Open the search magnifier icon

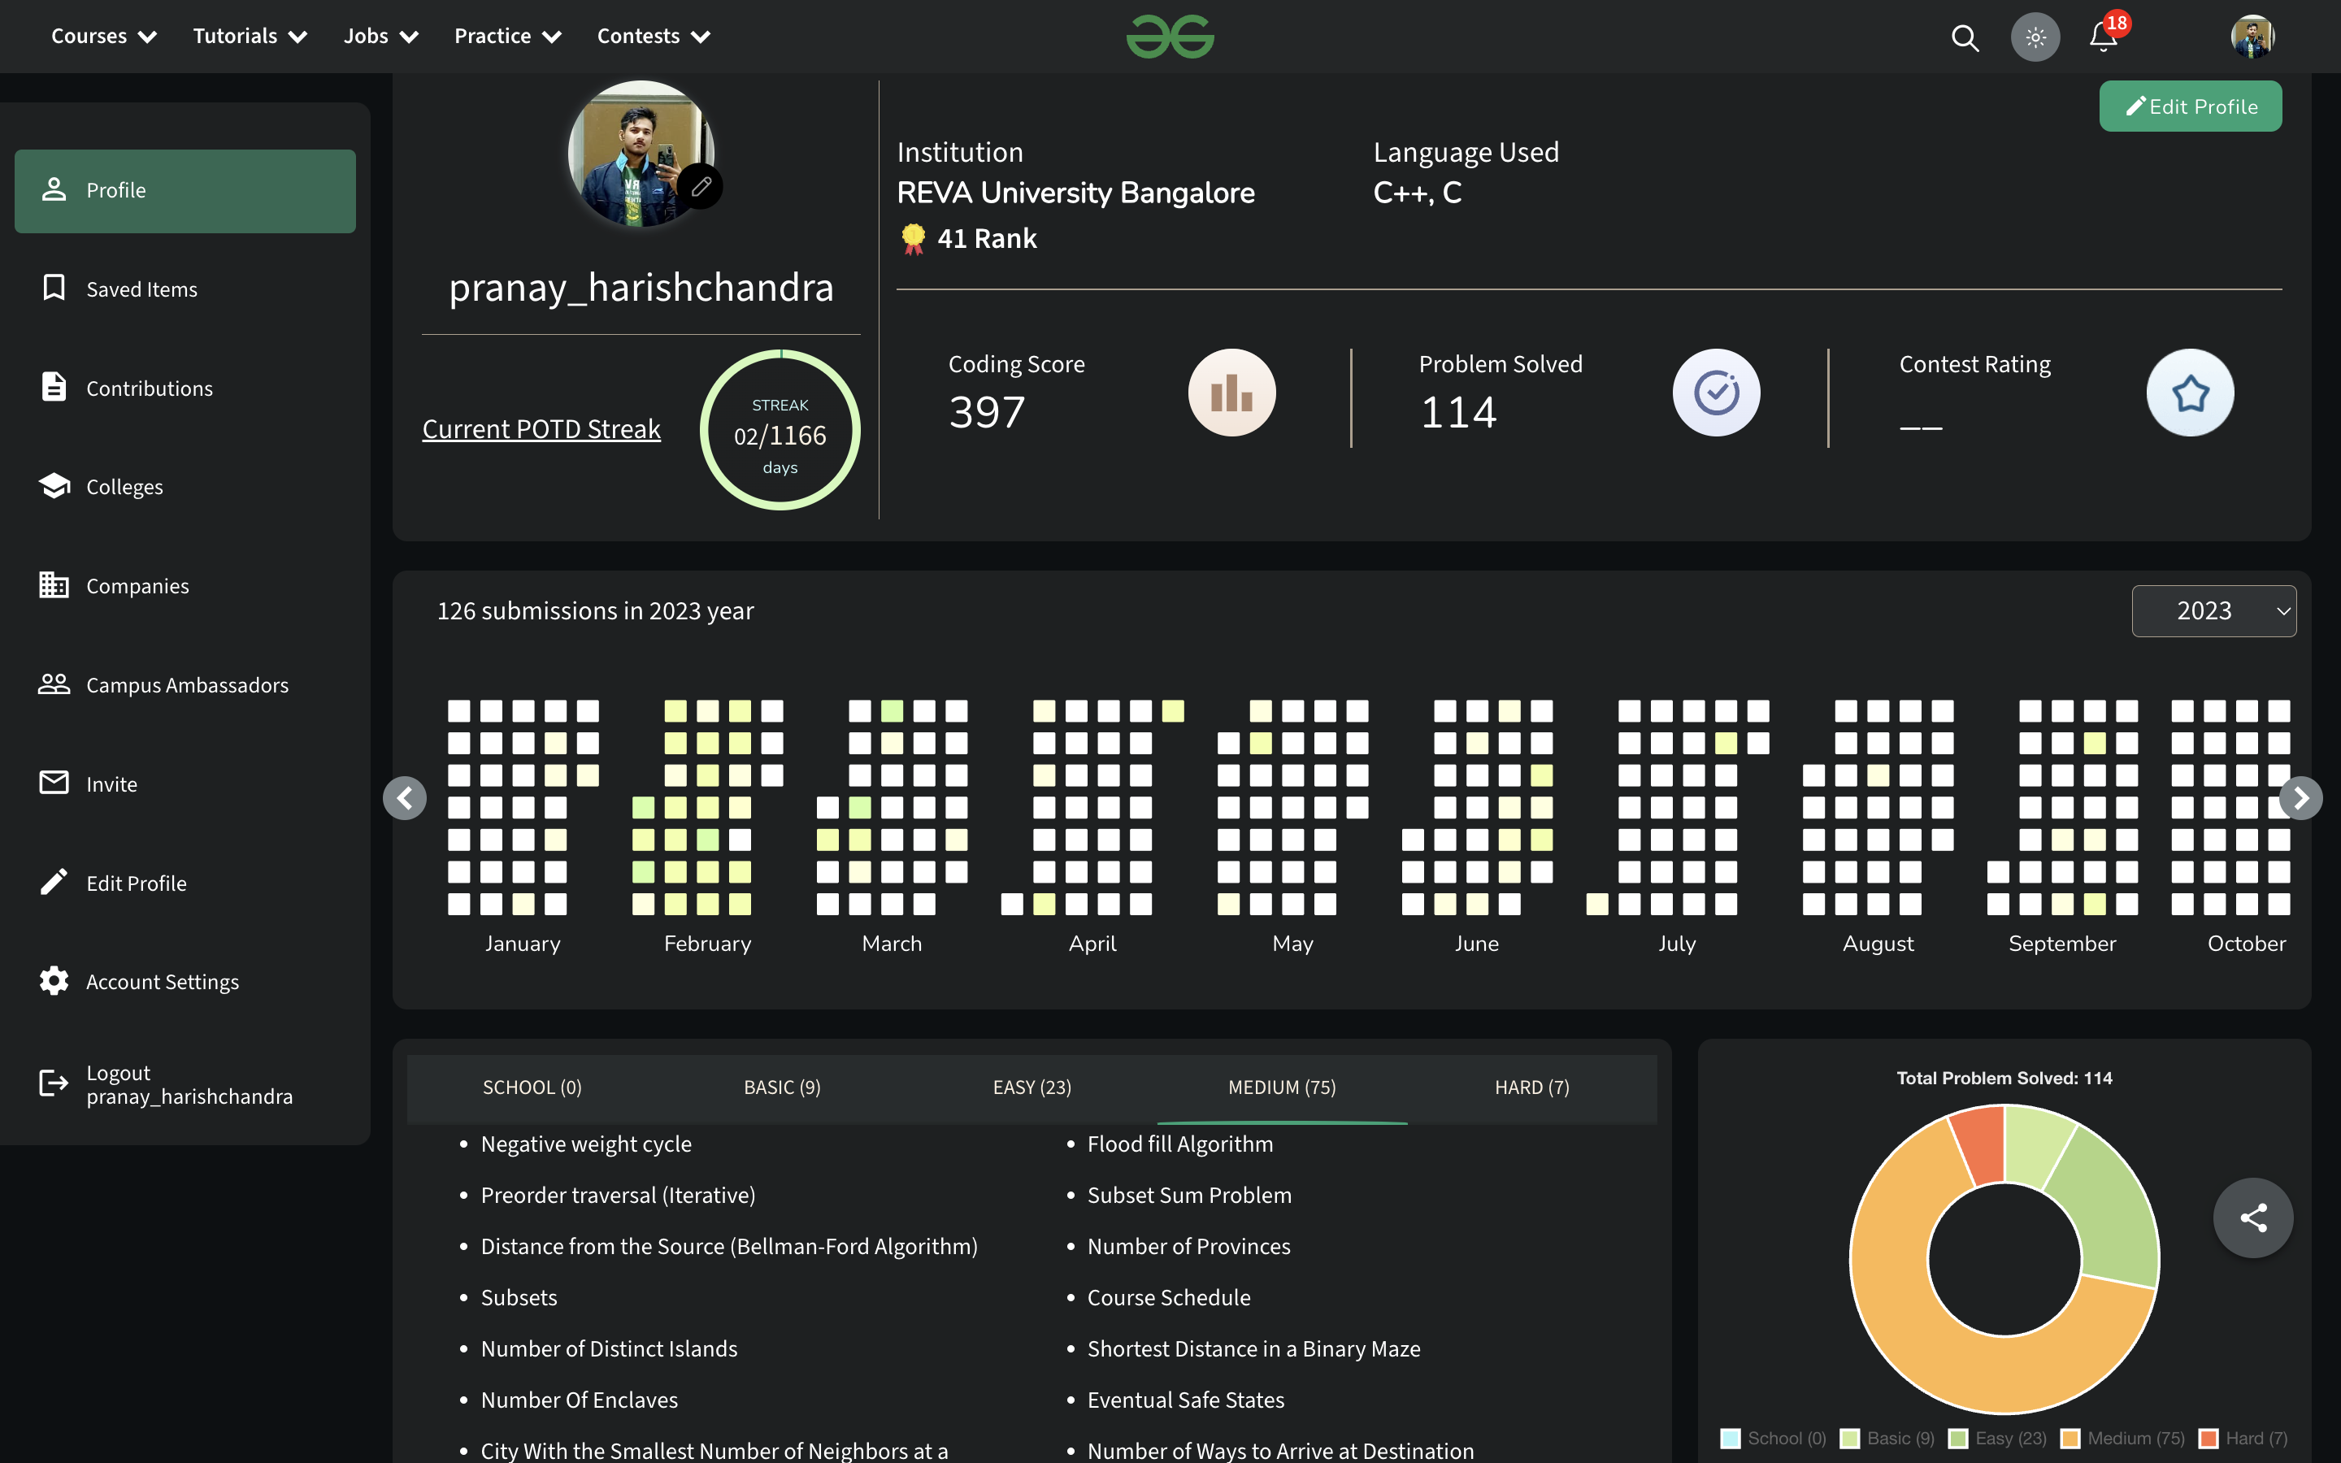(x=1965, y=37)
